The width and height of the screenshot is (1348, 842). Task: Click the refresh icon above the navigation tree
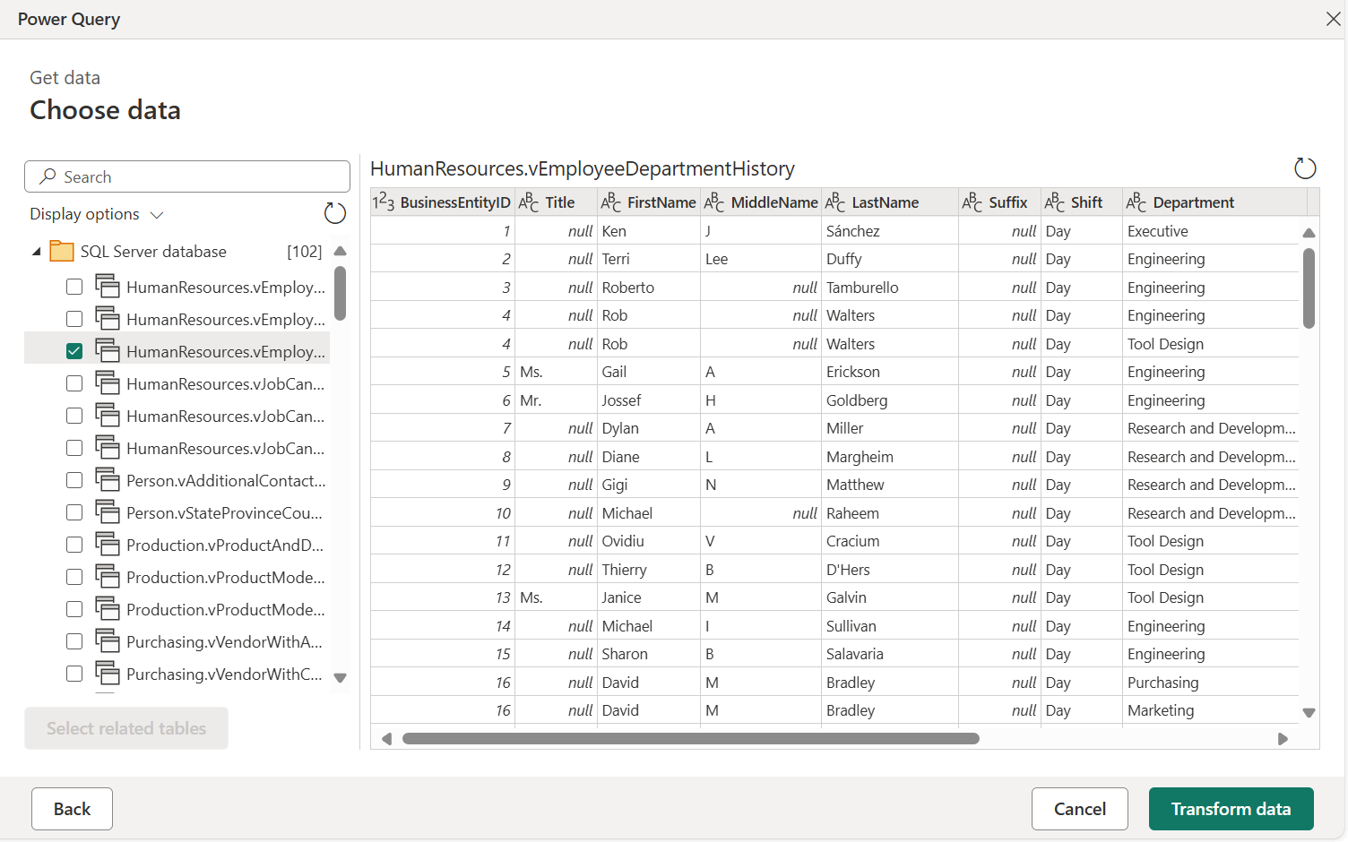pos(334,213)
